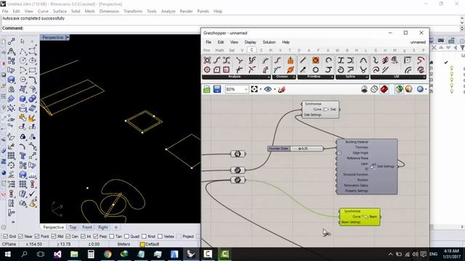This screenshot has width=465, height=261.
Task: Open ArchiCAD app from the taskbar
Action: (x=174, y=254)
